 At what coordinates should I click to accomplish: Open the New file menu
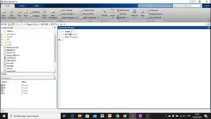click(19, 14)
